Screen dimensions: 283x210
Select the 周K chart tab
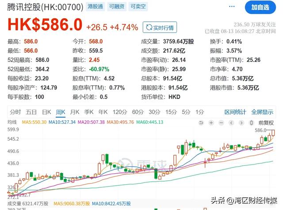(x=61, y=112)
